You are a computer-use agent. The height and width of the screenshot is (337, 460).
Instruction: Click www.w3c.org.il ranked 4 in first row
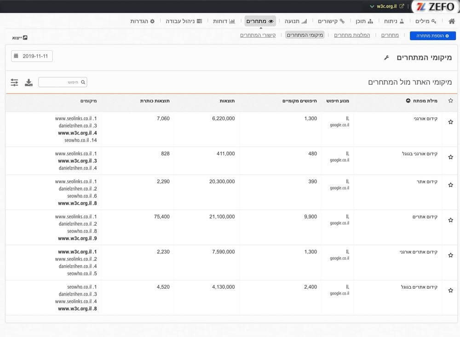tap(77, 133)
